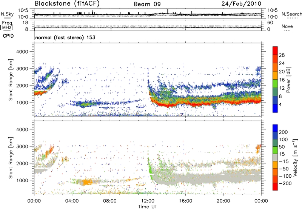302x209 pixels.
Task: Click the "12:00" time axis tick label
Action: coord(148,201)
